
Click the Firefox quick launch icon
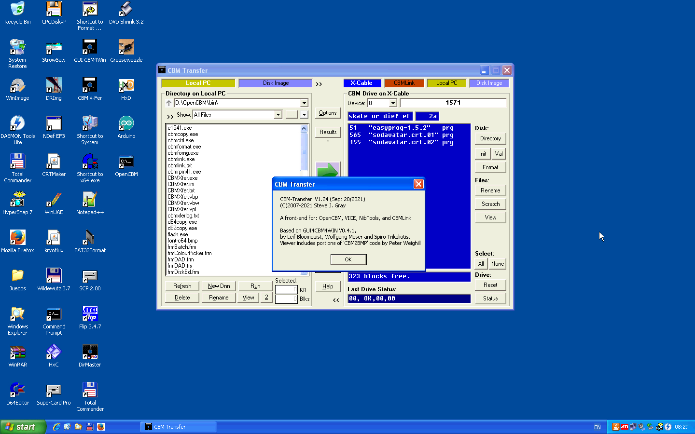(100, 427)
